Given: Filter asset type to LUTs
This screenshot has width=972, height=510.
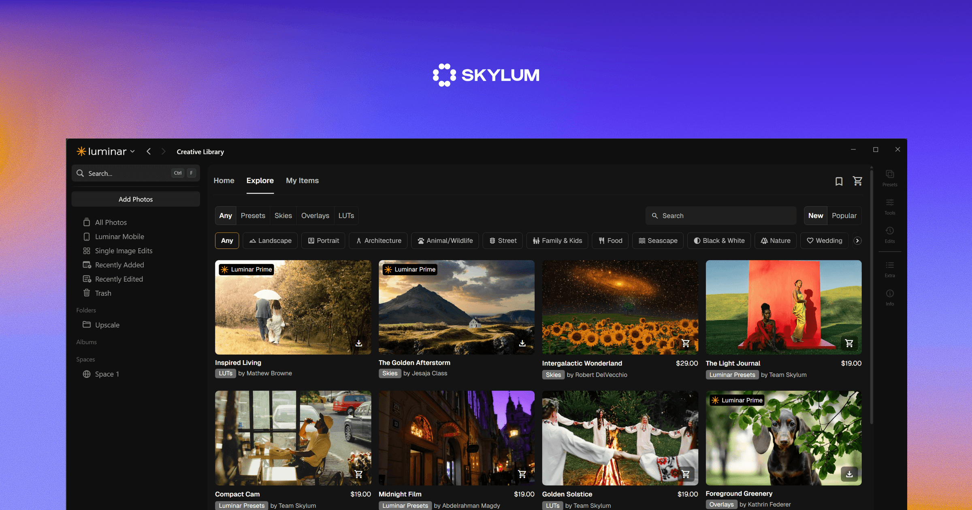Looking at the screenshot, I should 346,216.
